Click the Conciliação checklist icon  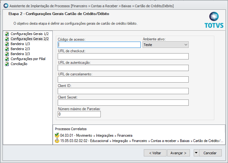click(7, 64)
